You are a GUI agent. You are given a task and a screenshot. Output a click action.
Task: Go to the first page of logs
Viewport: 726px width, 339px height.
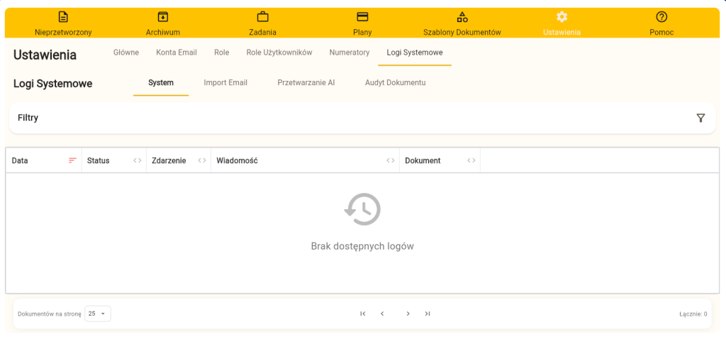pyautogui.click(x=363, y=313)
